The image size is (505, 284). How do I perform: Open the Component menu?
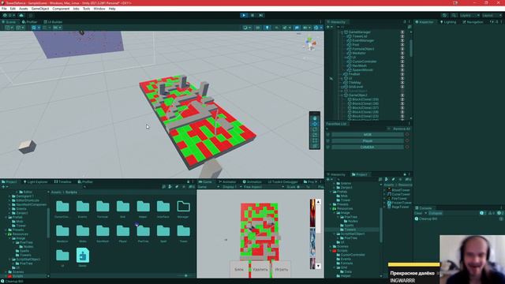[x=61, y=9]
